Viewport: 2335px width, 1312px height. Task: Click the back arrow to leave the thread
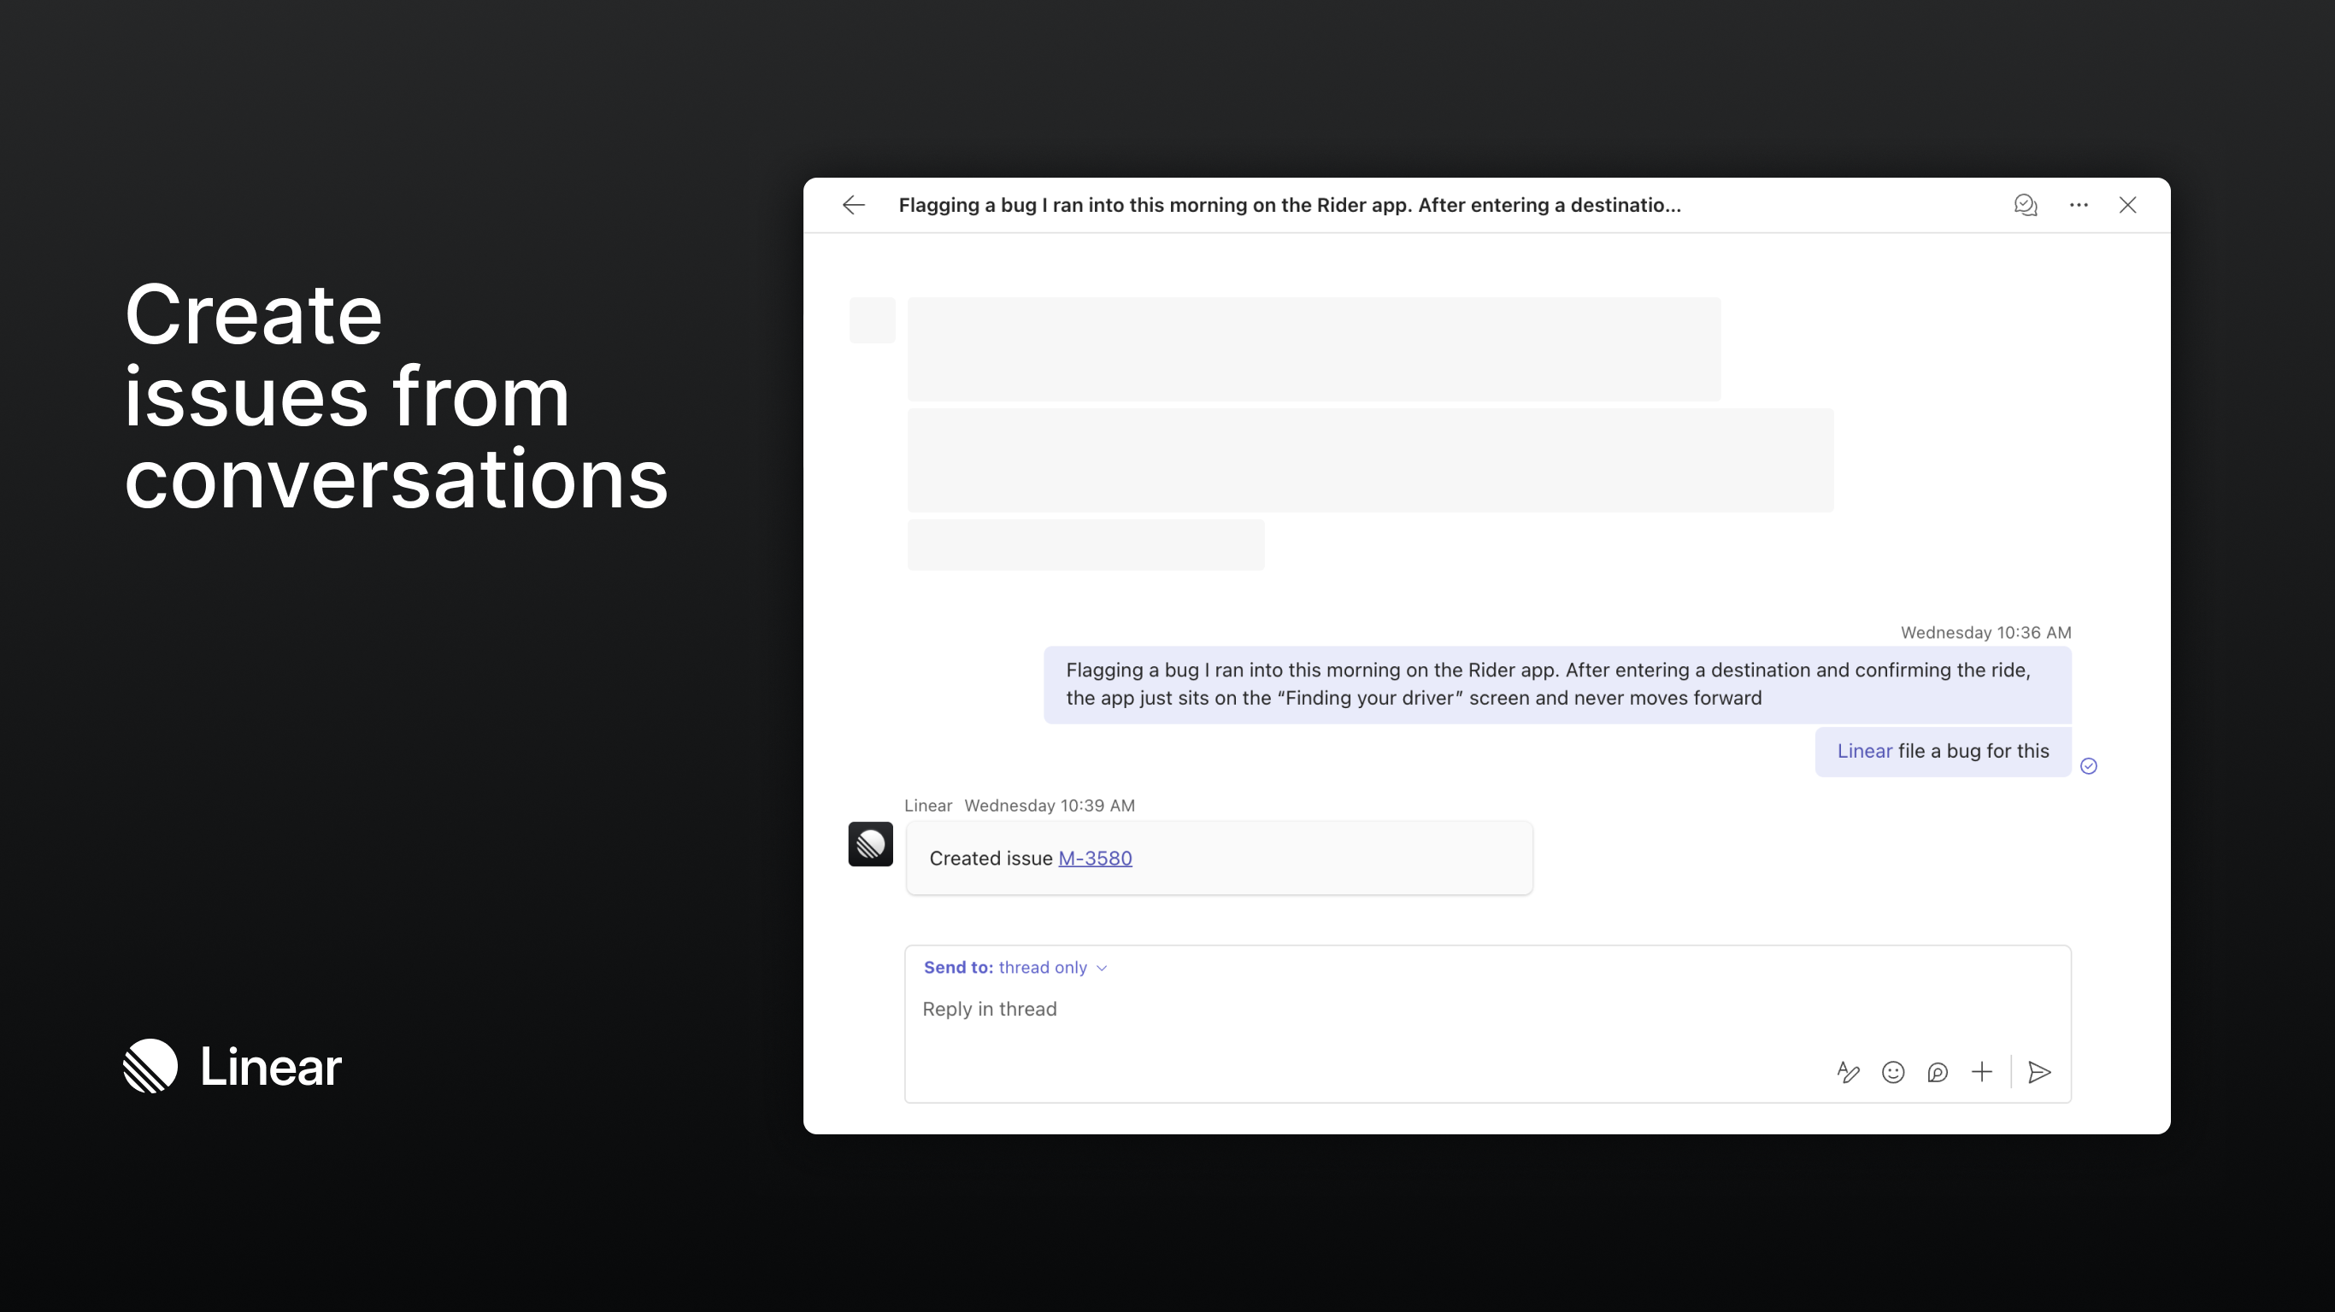click(853, 205)
